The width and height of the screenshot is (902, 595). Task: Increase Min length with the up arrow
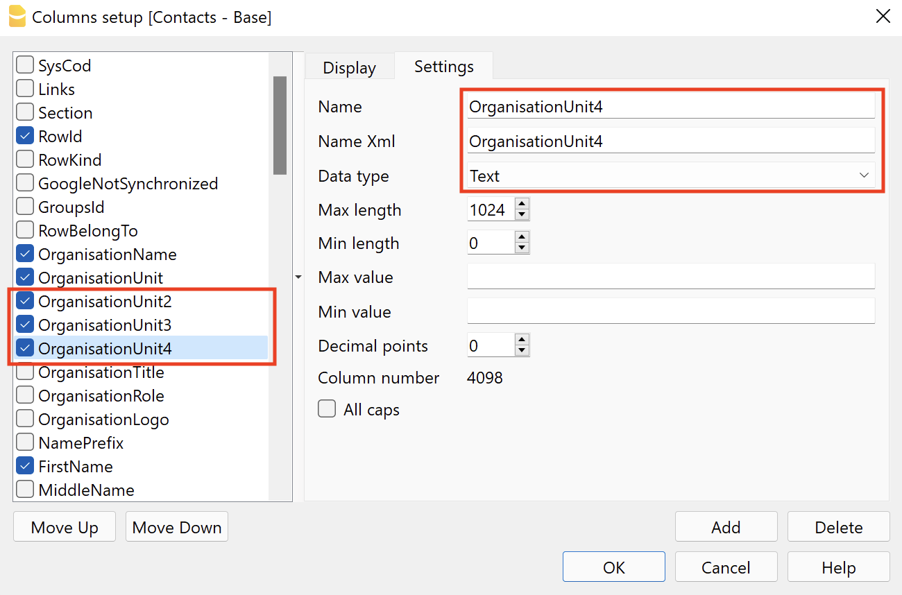click(522, 238)
